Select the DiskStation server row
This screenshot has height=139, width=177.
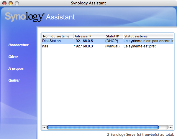(x=108, y=41)
